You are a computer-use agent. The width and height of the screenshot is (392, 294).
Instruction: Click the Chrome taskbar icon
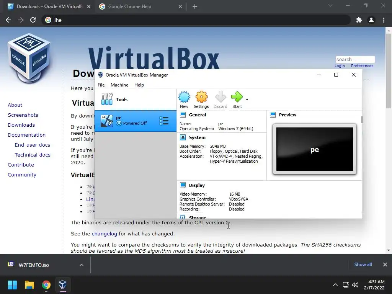(46, 285)
